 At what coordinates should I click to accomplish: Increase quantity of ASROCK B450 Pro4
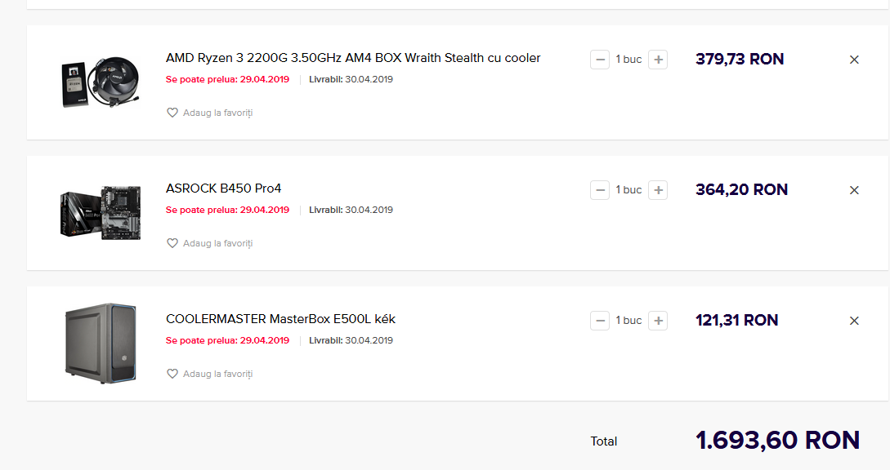pyautogui.click(x=658, y=190)
